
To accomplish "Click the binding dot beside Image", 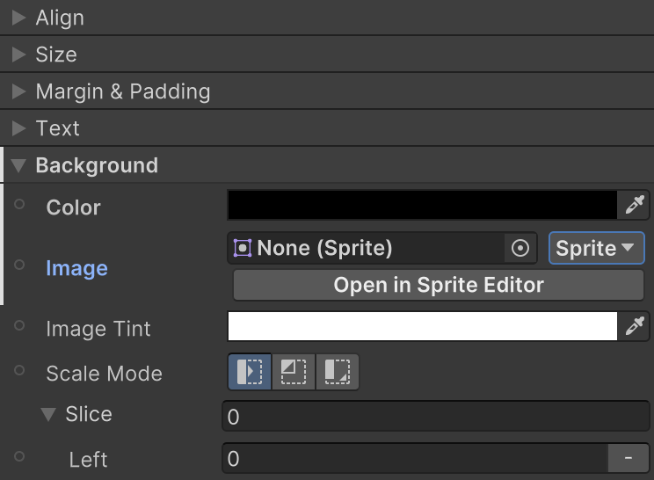I will point(20,265).
